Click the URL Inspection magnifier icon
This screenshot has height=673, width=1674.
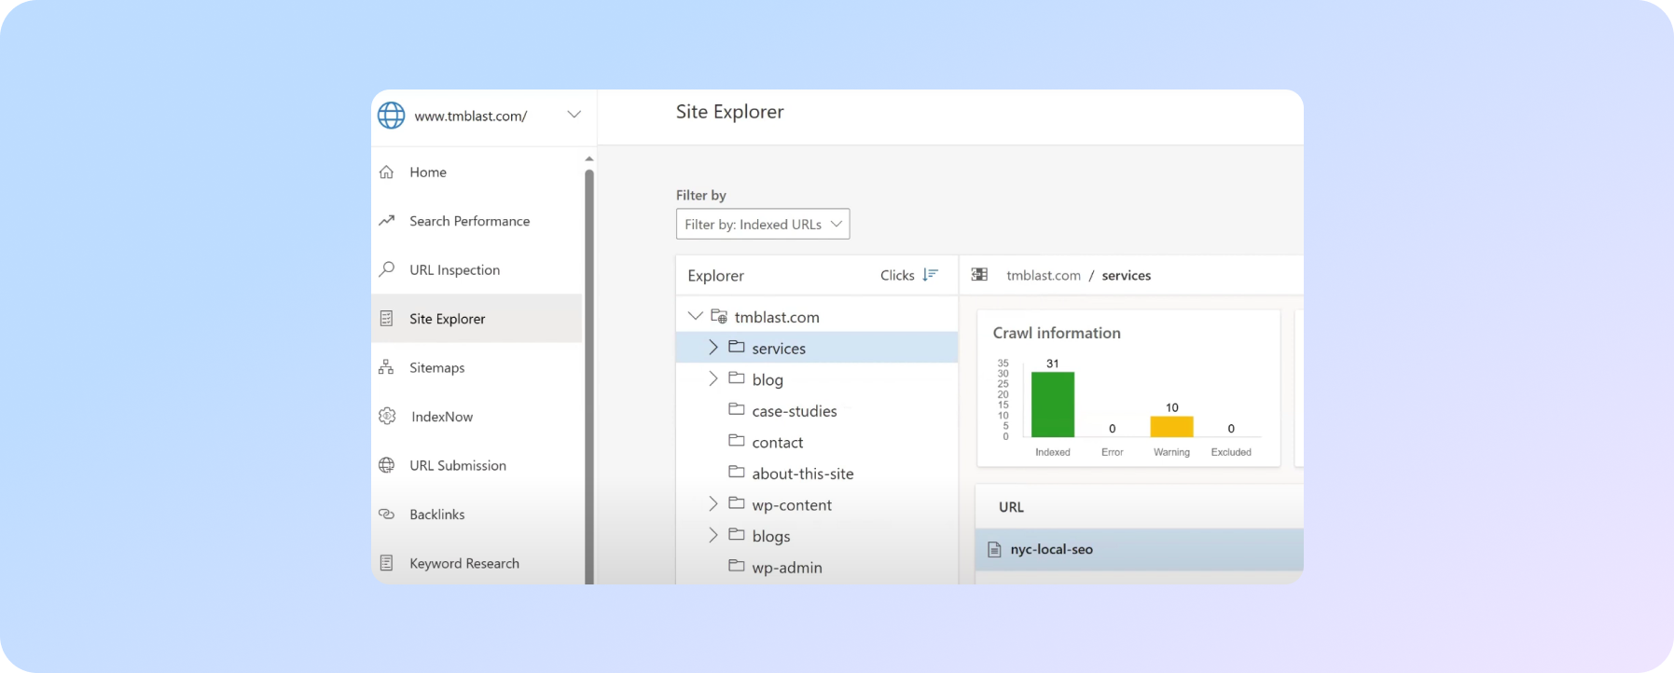(386, 269)
